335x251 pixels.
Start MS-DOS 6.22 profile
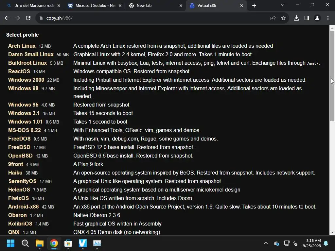(x=24, y=130)
